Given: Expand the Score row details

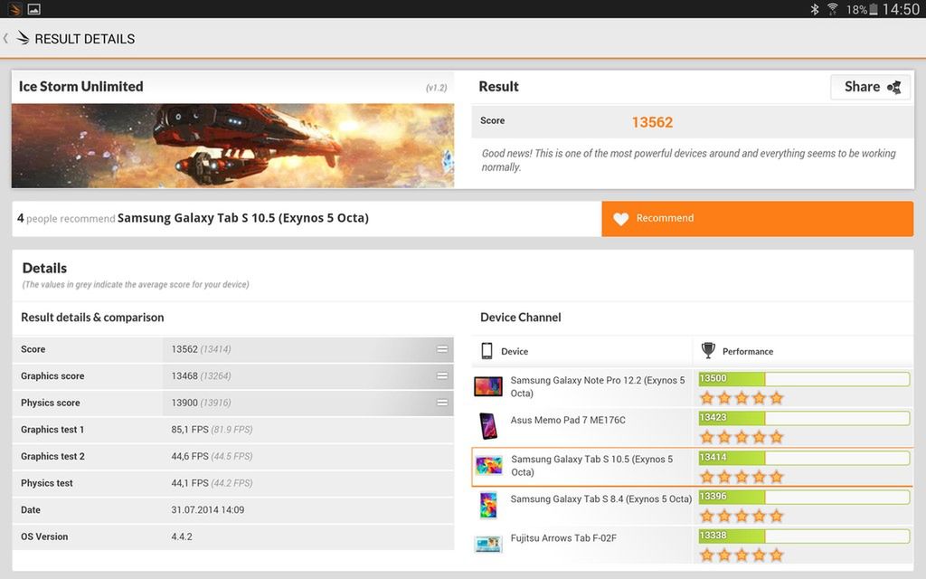Looking at the screenshot, I should point(441,349).
